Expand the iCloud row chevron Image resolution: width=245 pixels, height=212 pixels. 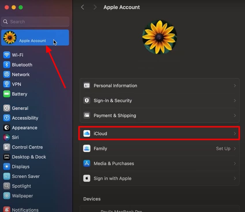pyautogui.click(x=235, y=134)
